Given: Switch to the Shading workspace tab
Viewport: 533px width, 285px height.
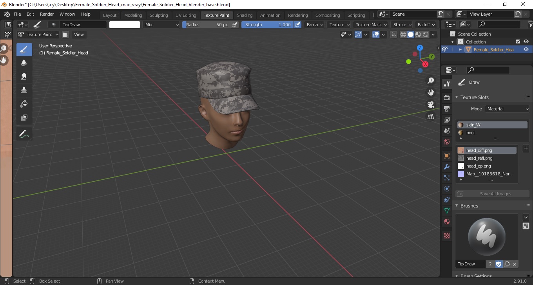Looking at the screenshot, I should [x=245, y=15].
